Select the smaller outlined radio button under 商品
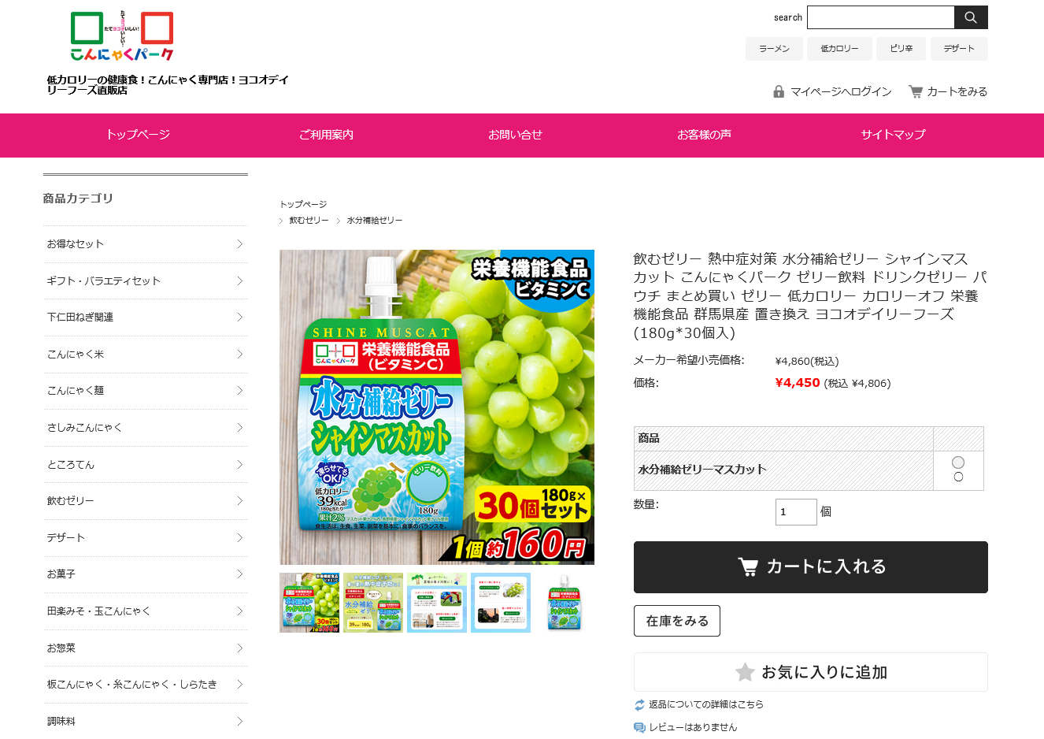Image resolution: width=1044 pixels, height=739 pixels. (x=958, y=477)
